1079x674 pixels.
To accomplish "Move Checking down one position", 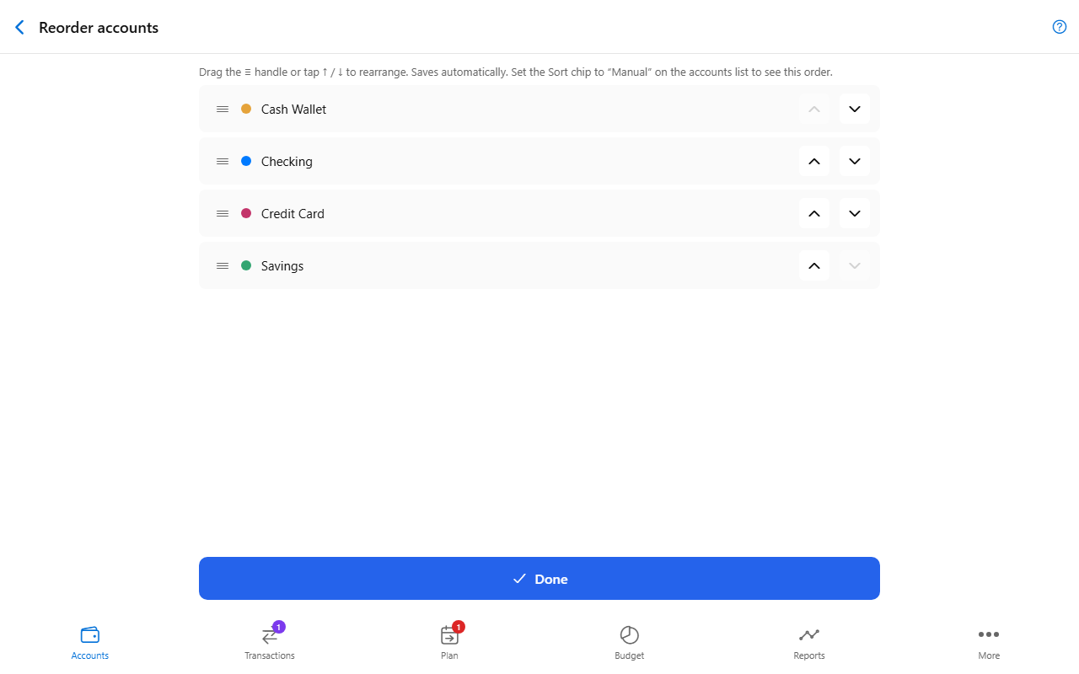I will pyautogui.click(x=855, y=162).
